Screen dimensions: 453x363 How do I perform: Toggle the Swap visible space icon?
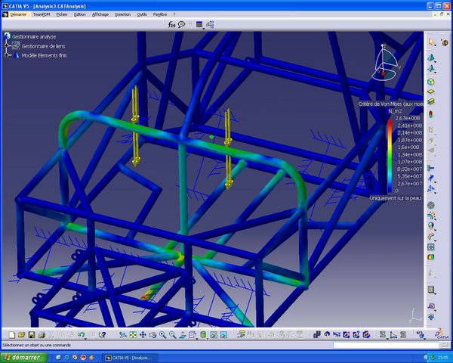(223, 335)
